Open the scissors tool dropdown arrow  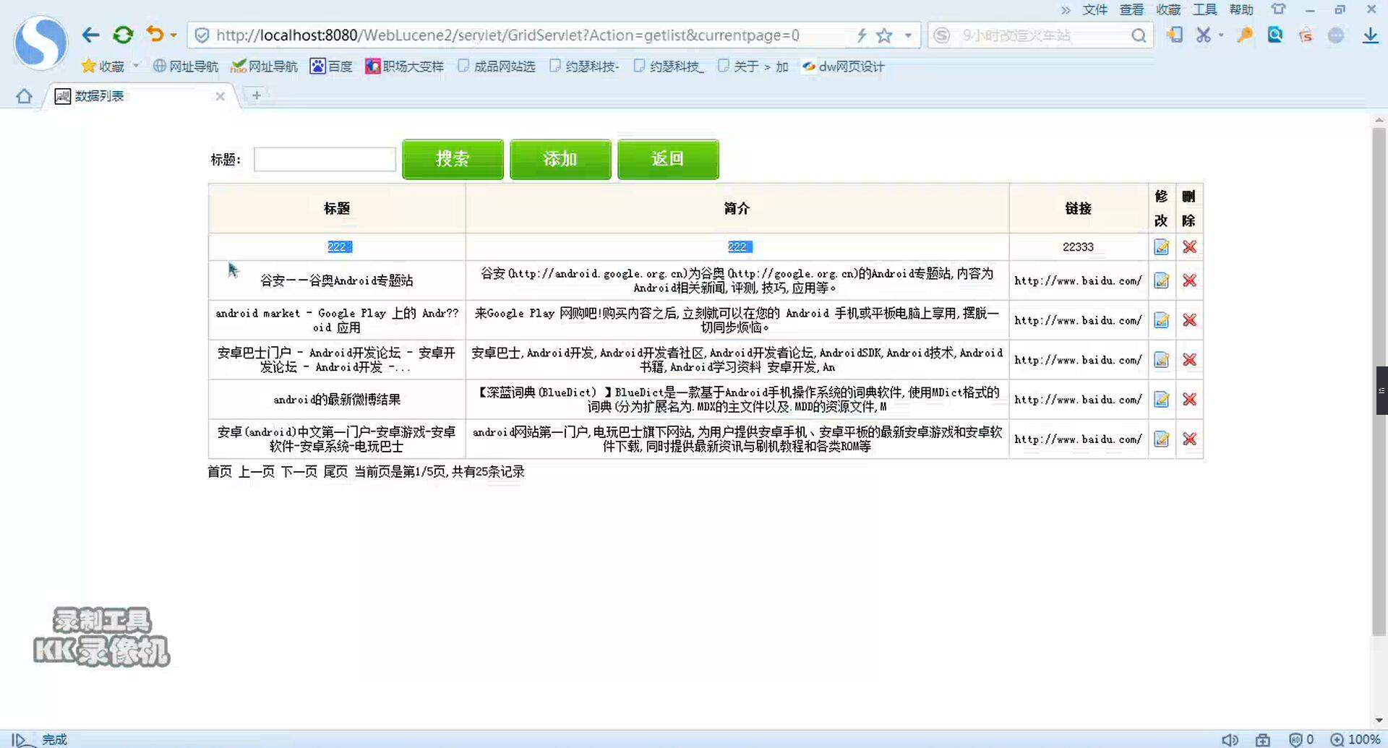(1221, 35)
